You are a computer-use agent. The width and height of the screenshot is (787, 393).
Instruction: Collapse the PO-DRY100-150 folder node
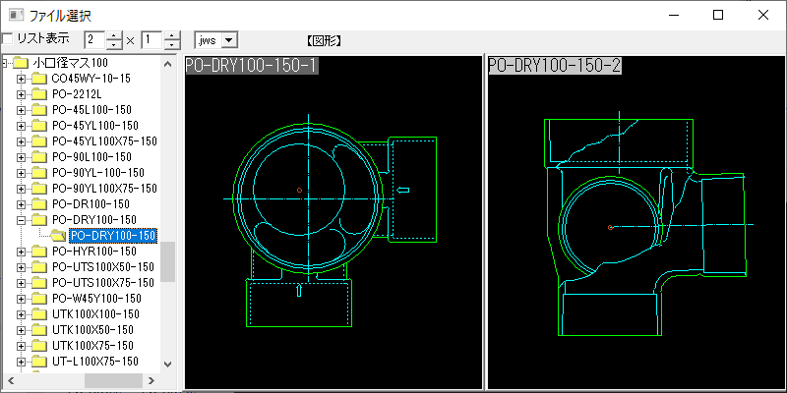(22, 220)
